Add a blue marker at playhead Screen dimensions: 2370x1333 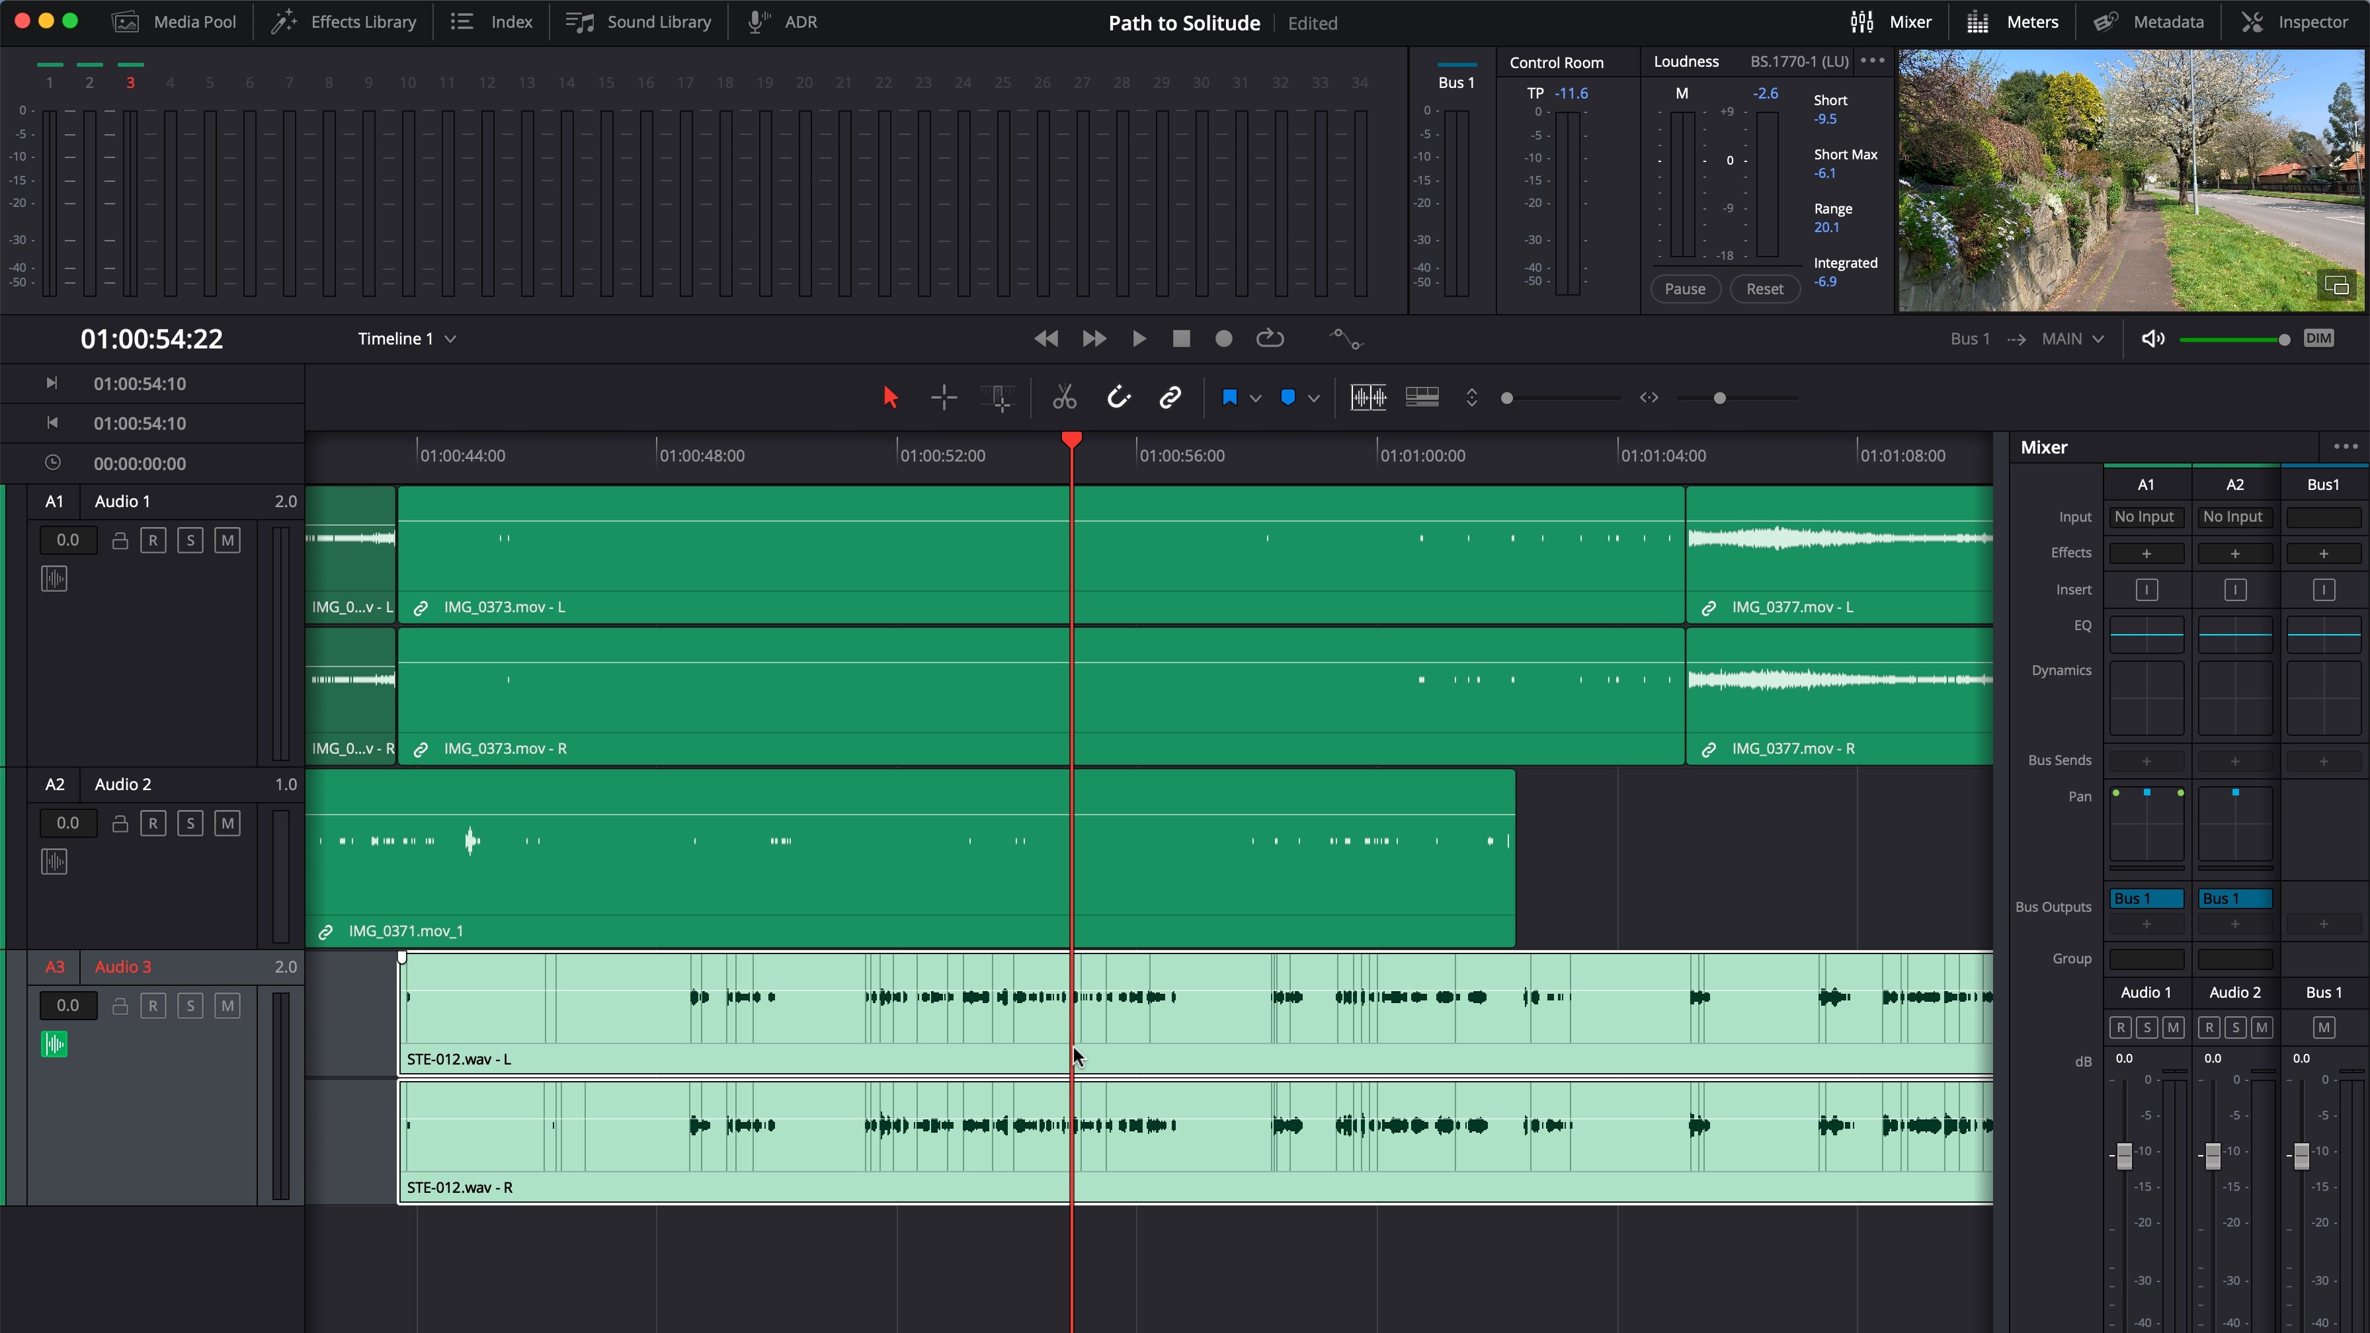coord(1288,397)
